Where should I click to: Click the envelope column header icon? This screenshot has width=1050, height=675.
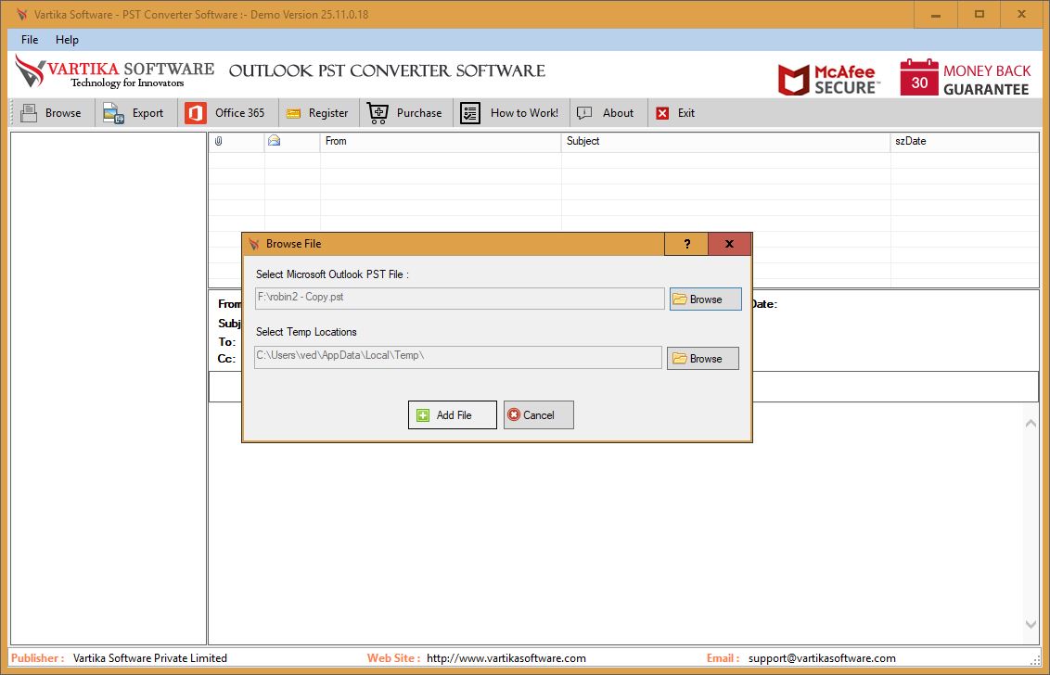point(274,141)
